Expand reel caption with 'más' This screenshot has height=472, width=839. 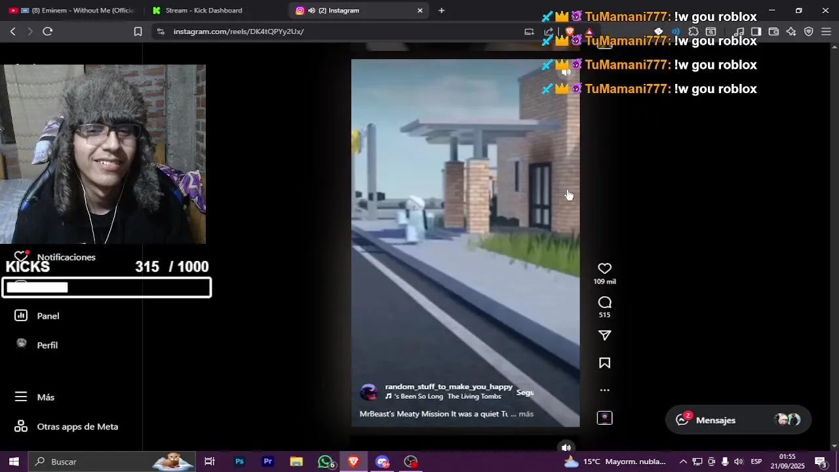(526, 414)
